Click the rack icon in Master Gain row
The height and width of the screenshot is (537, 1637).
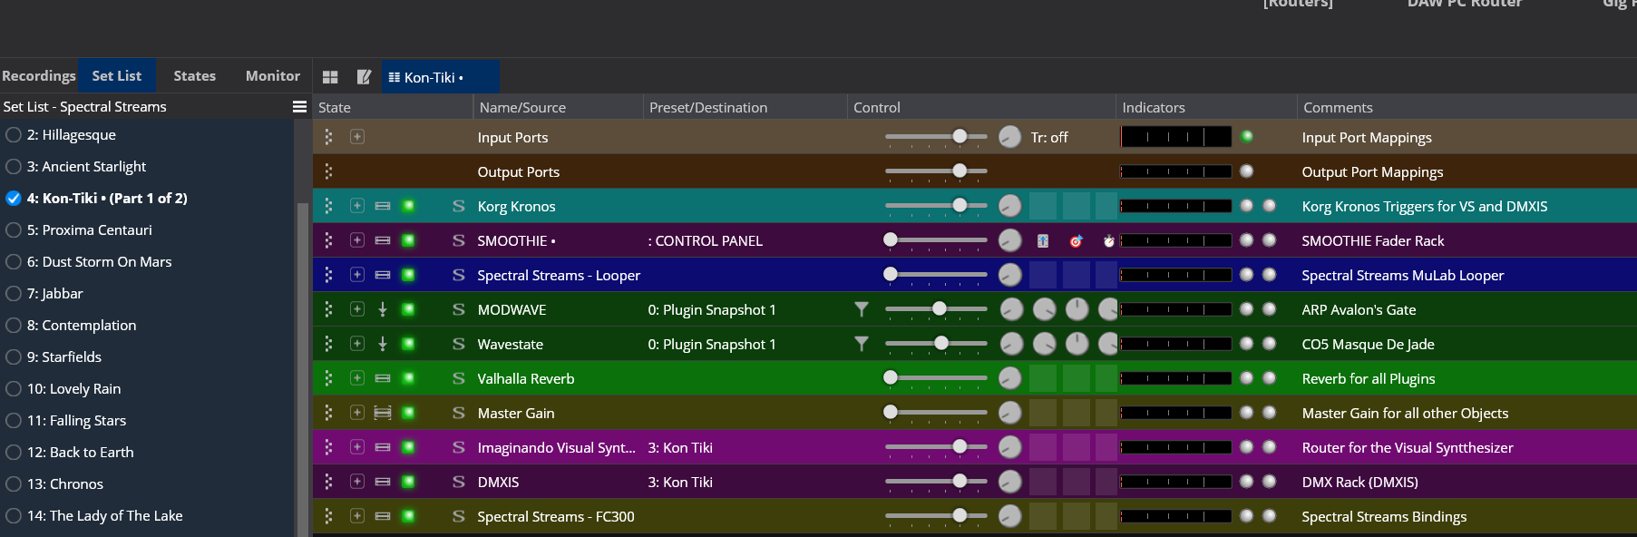click(x=383, y=413)
